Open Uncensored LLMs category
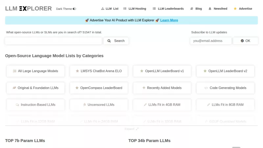This screenshot has width=263, height=148. (x=99, y=105)
